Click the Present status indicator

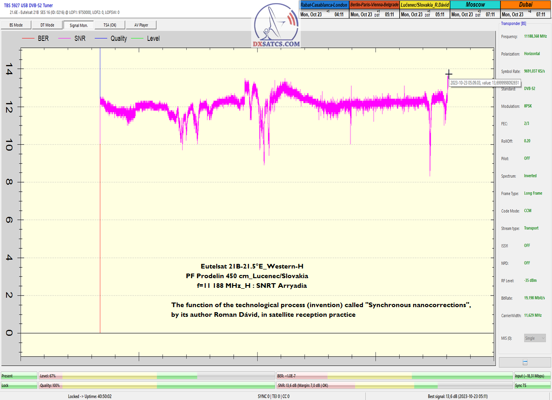click(19, 376)
